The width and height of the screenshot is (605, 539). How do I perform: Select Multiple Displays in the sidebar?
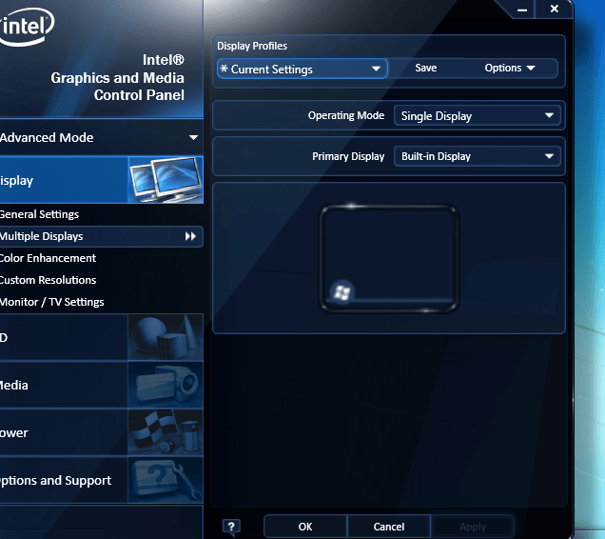pos(102,236)
